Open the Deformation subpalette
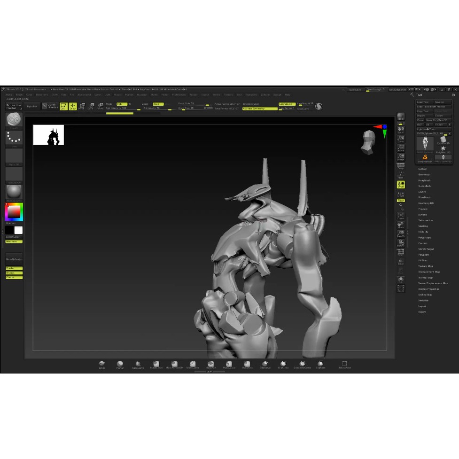This screenshot has height=459, width=459. (426, 220)
